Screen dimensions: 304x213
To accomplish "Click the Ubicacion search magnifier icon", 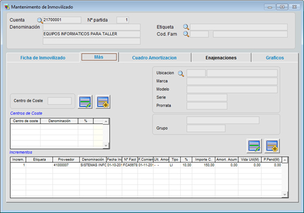I will [181, 73].
